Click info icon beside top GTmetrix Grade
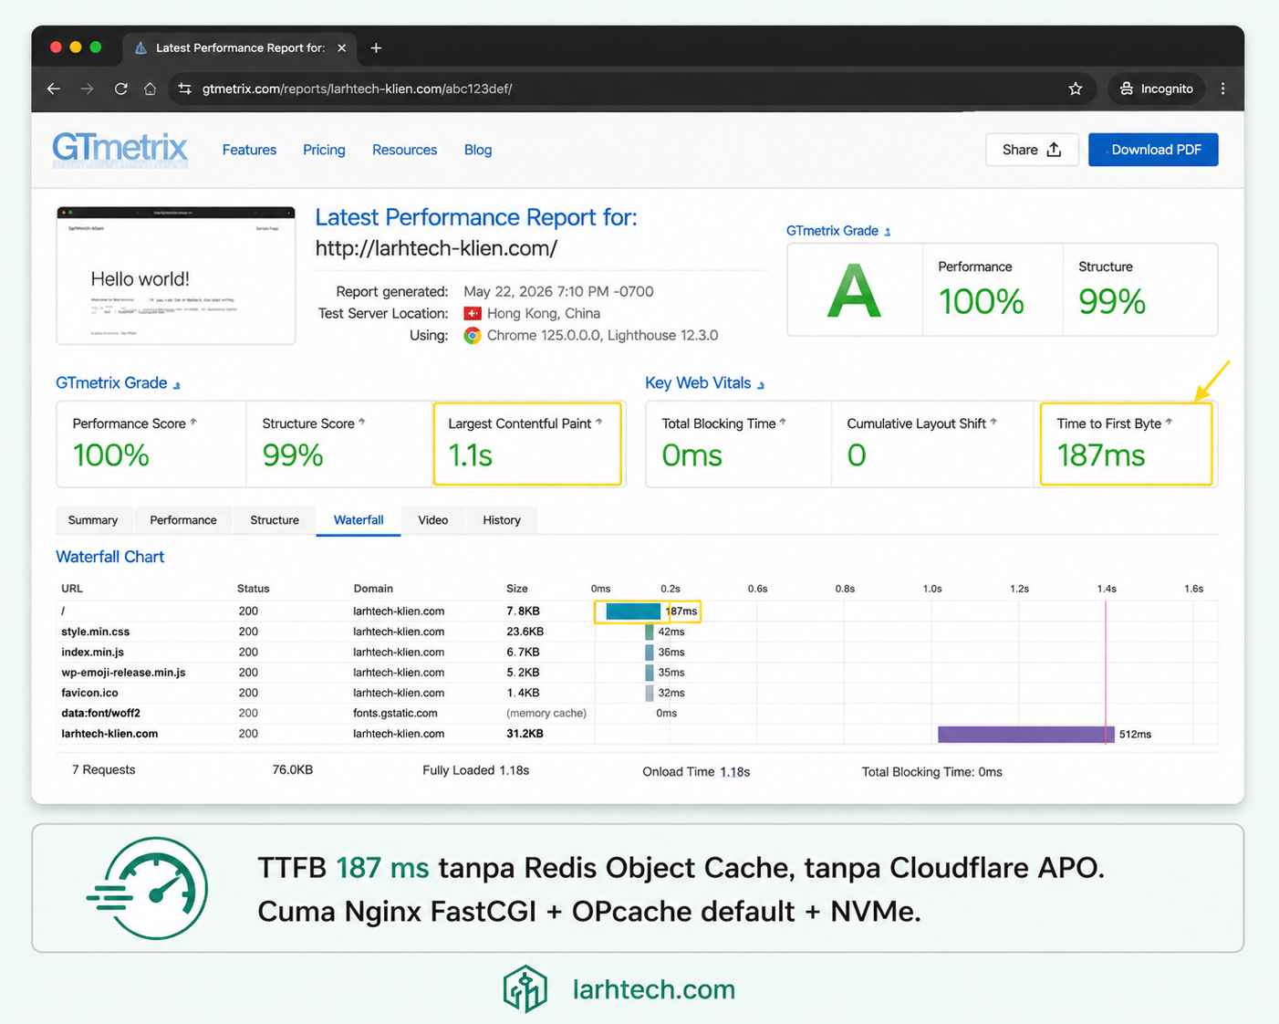The image size is (1279, 1024). [888, 232]
